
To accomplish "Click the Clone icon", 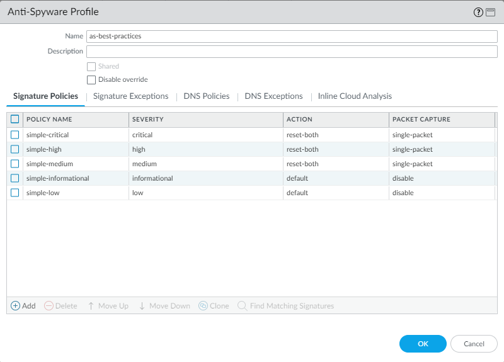I will [x=203, y=306].
